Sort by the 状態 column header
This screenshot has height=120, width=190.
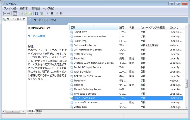(x=133, y=28)
